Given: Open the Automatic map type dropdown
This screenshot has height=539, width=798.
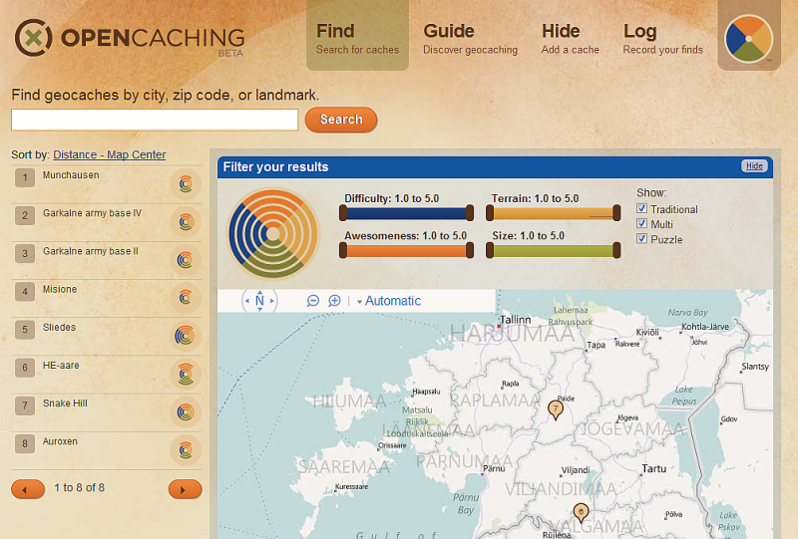Looking at the screenshot, I should click(x=389, y=301).
